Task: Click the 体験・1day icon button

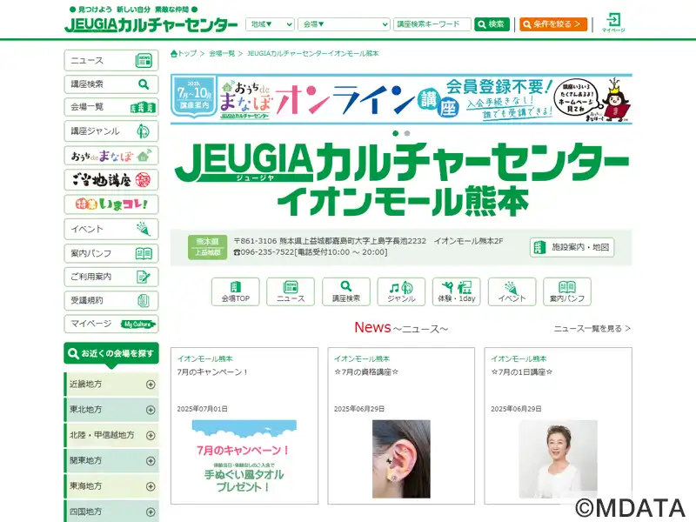Action: (x=456, y=291)
